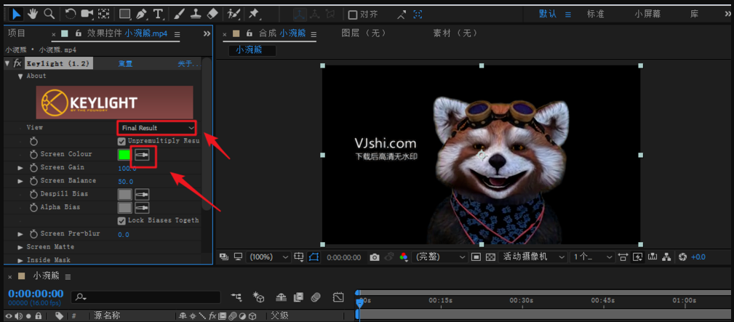Select the Rectangle shape tool
Image resolution: width=734 pixels, height=322 pixels.
pyautogui.click(x=124, y=14)
